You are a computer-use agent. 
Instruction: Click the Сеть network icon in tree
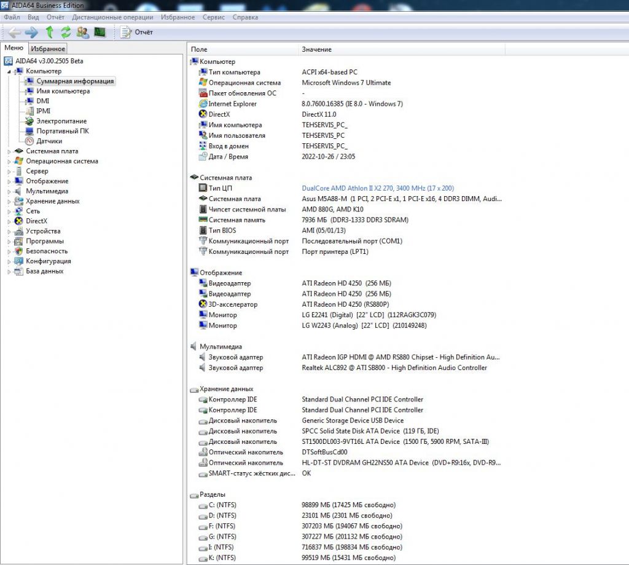19,211
